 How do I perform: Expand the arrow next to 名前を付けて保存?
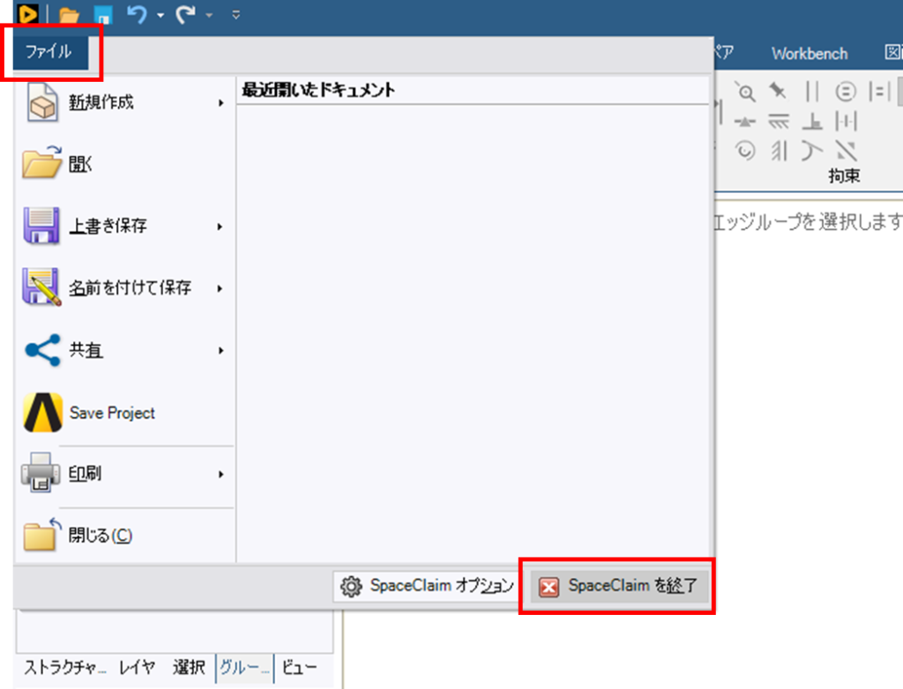(220, 288)
